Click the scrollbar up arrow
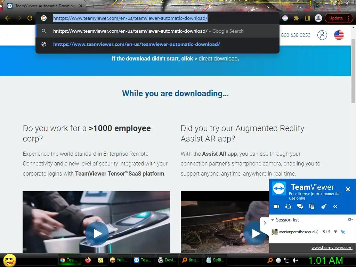This screenshot has height=267, width=356. pos(353,27)
